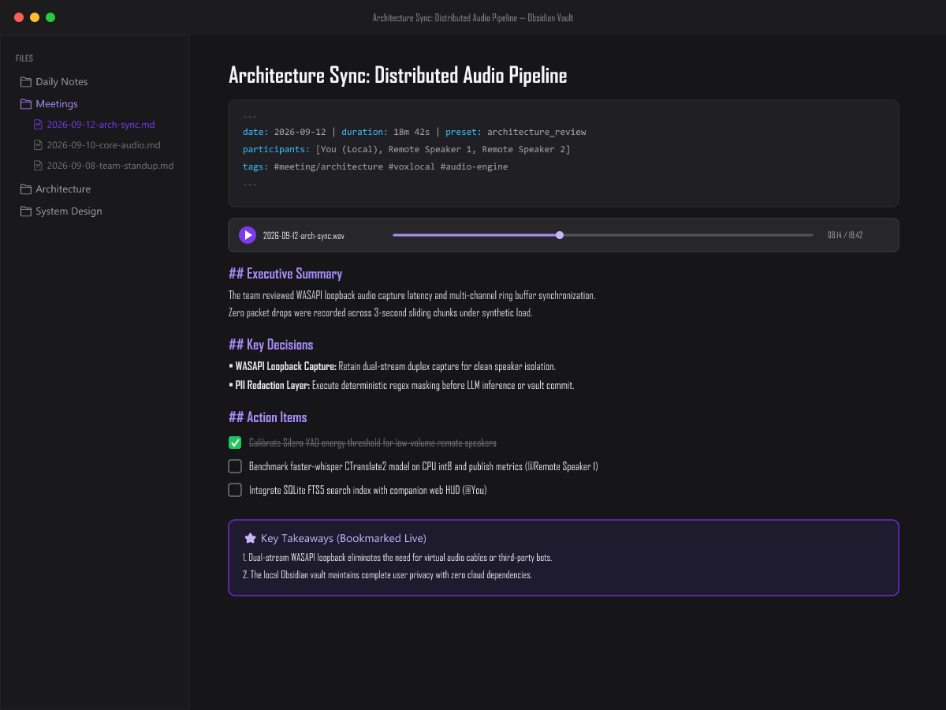
Task: Play the 2026-09-12-arch-sync.wav recording
Action: [248, 235]
